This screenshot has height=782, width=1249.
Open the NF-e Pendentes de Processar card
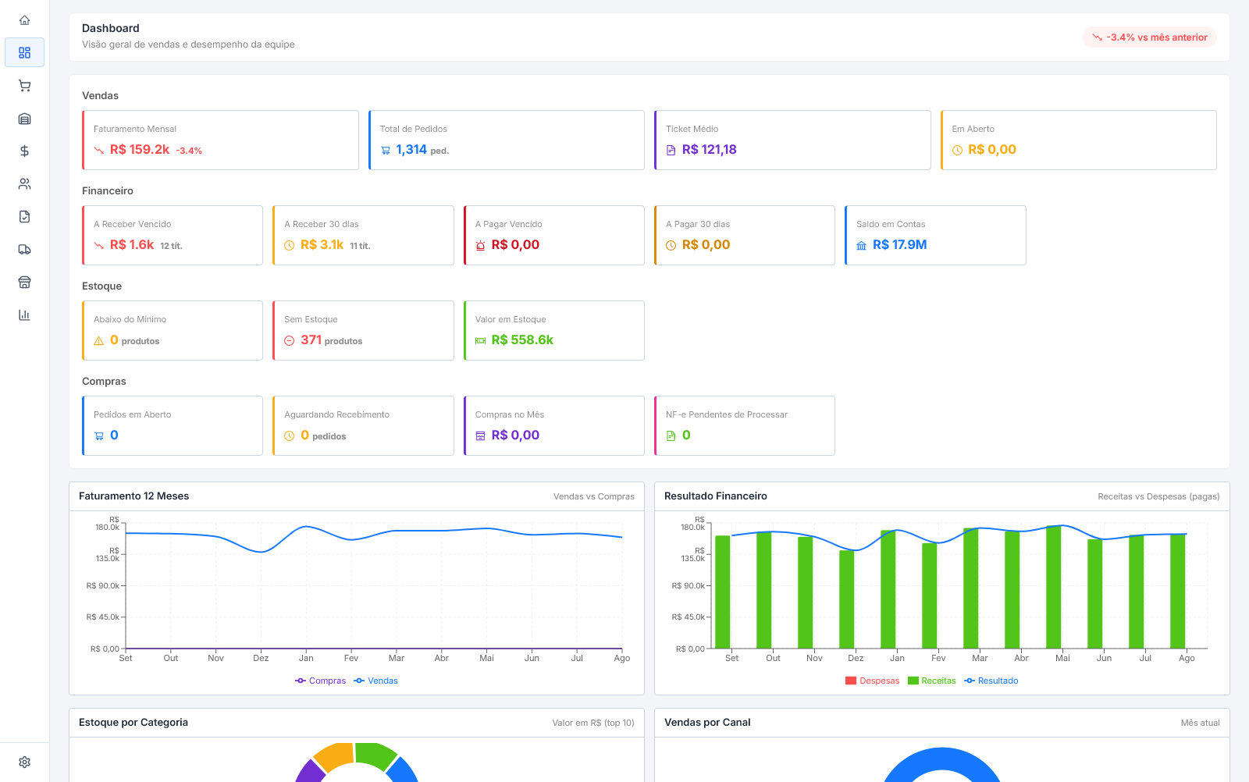pos(745,425)
